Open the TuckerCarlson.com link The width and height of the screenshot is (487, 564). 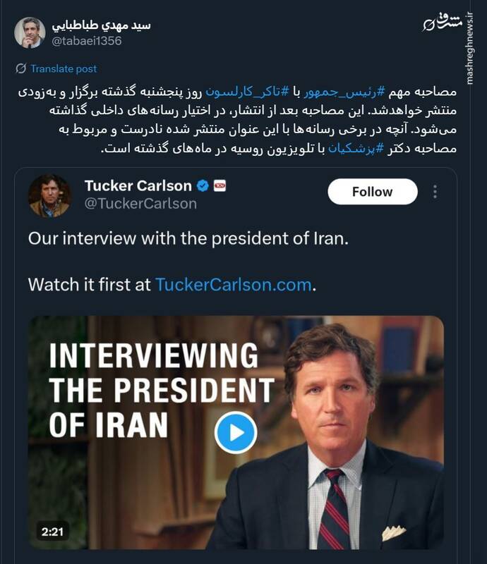[233, 285]
